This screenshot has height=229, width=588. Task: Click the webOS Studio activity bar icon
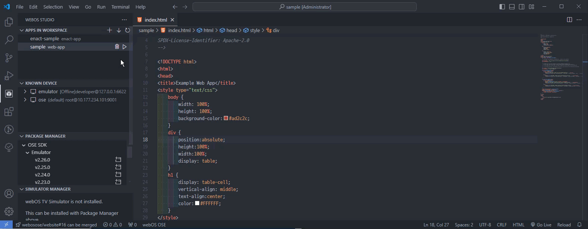[x=9, y=94]
